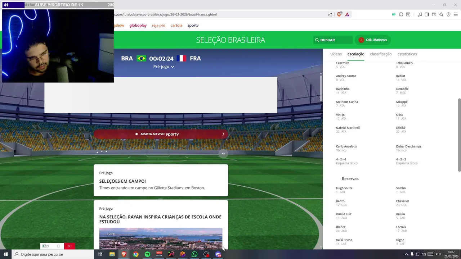
Task: Switch to the vídeos tab
Action: (336, 54)
